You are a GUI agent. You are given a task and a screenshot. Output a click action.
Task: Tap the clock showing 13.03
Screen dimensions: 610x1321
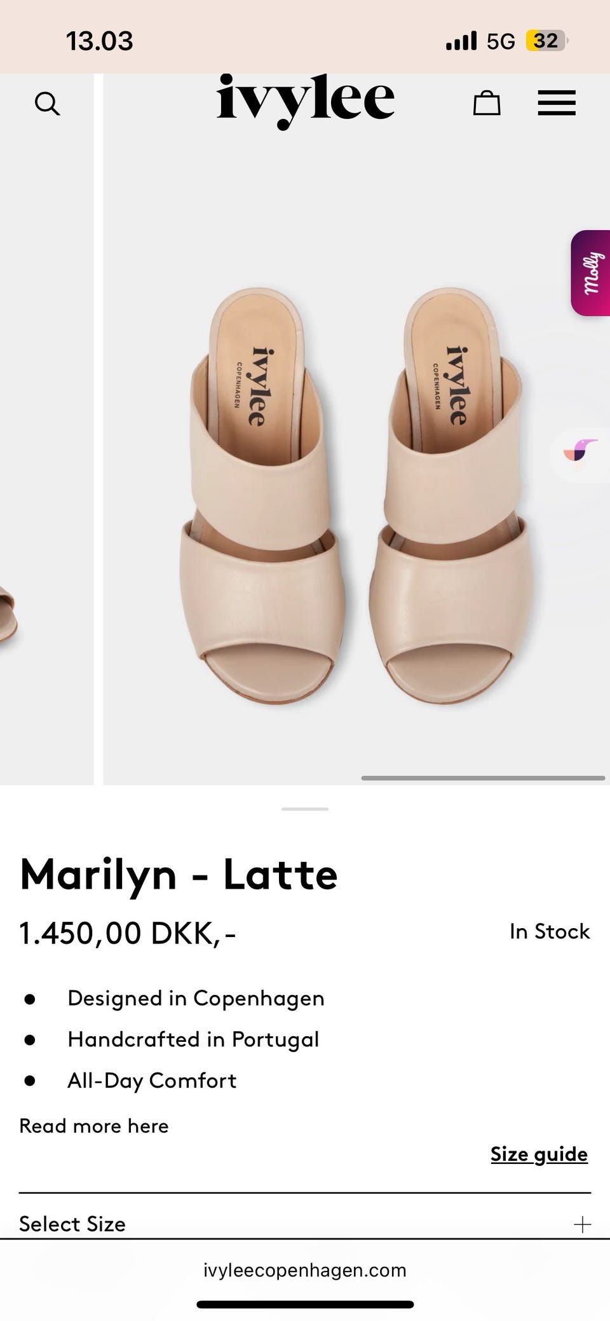100,41
